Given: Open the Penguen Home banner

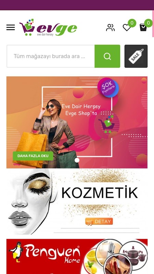Looking at the screenshot, I should [77, 256].
